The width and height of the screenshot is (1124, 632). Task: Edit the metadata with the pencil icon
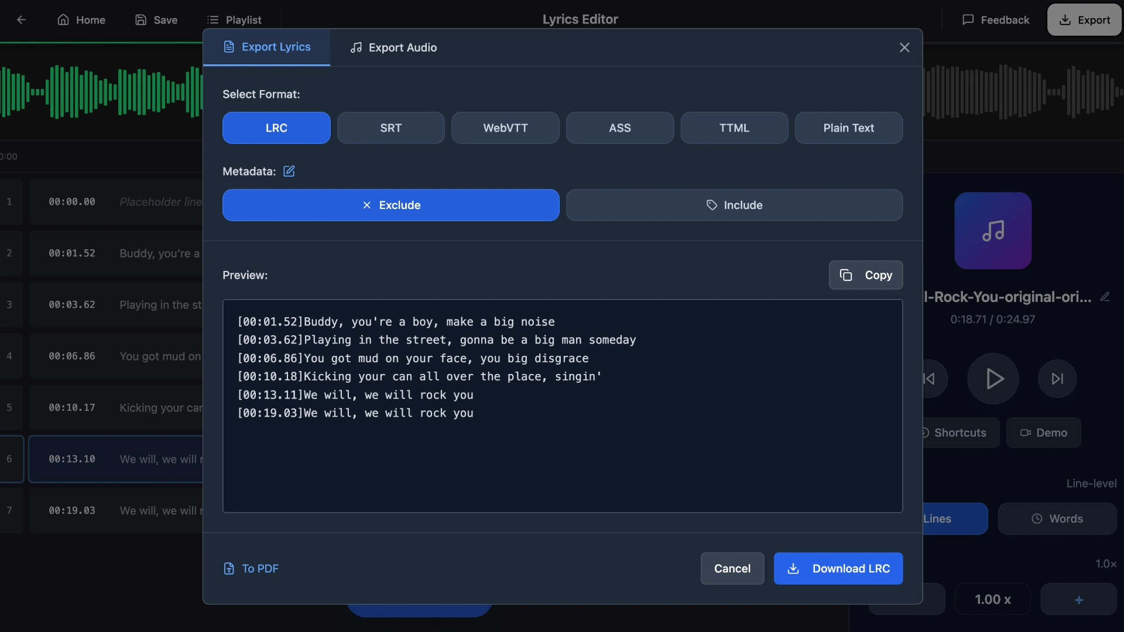pos(289,171)
